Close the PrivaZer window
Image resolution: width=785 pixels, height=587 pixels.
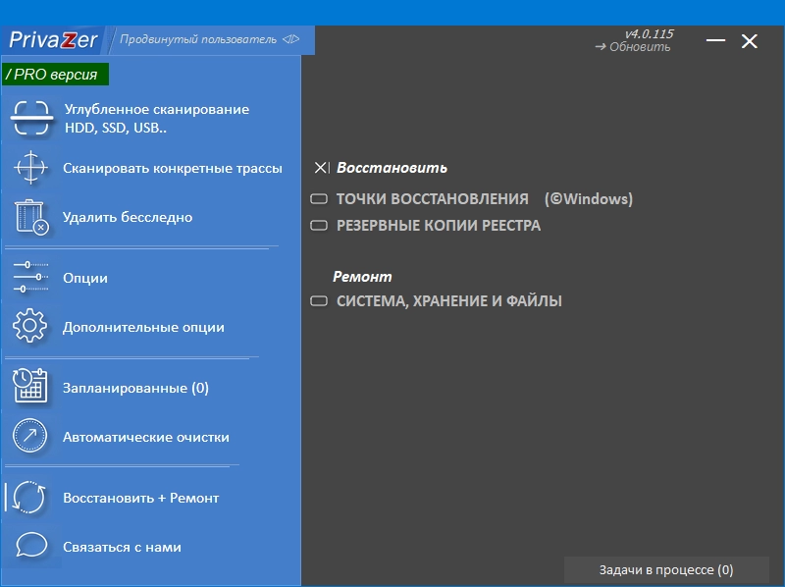coord(750,41)
